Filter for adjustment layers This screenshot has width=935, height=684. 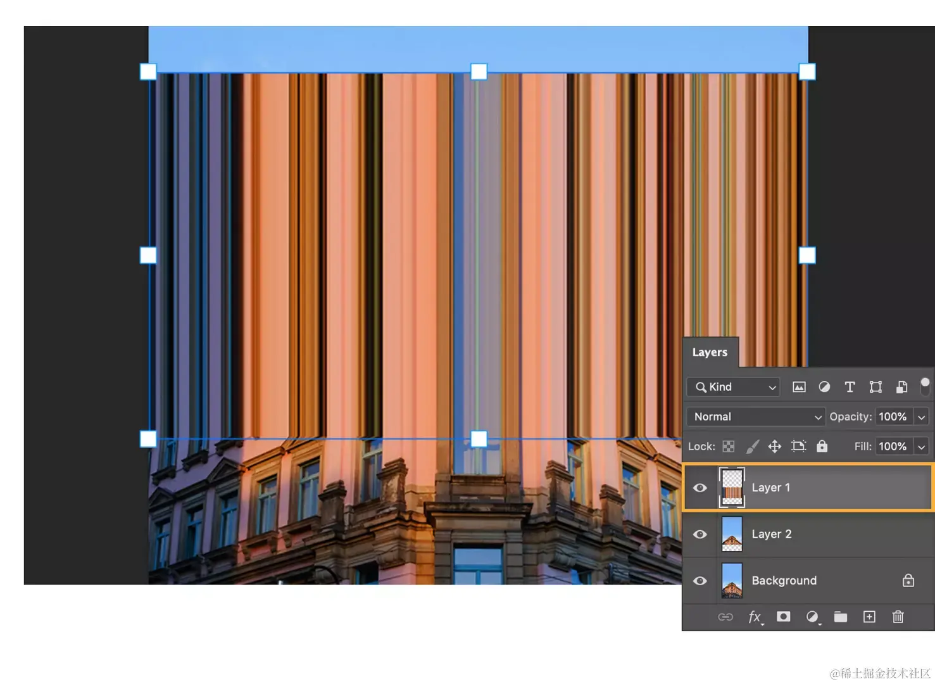824,386
